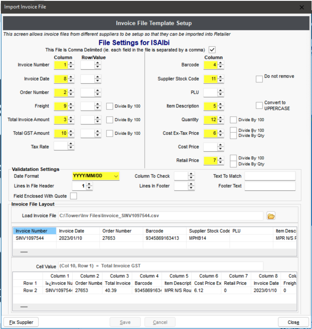Decrease the Invoice Date column value
The width and height of the screenshot is (312, 329).
point(71,81)
